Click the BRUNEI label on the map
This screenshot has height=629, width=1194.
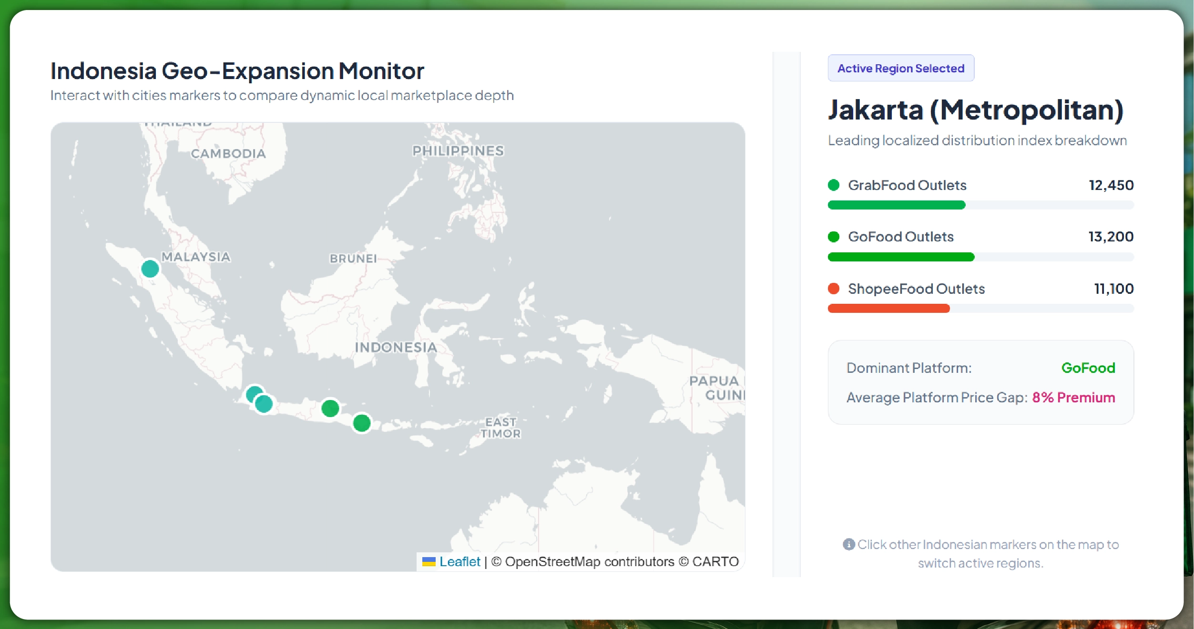click(x=353, y=259)
